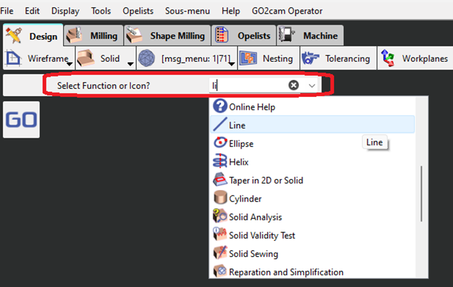Choose the Ellipse icon in the list
The height and width of the screenshot is (287, 453).
pyautogui.click(x=219, y=143)
